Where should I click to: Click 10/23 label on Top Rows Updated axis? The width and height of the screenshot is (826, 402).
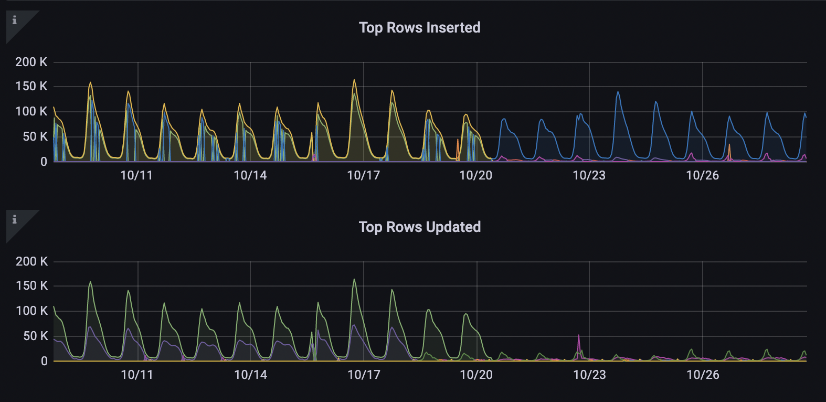(x=589, y=375)
